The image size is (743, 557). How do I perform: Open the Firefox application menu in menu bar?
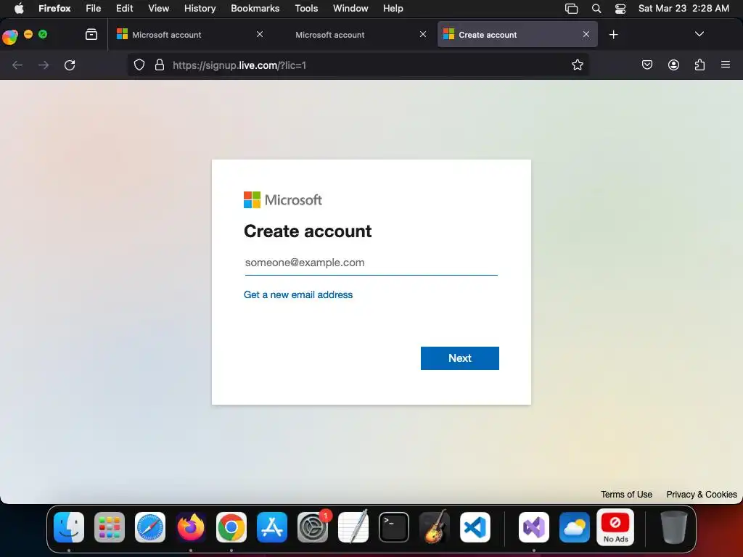pos(54,8)
